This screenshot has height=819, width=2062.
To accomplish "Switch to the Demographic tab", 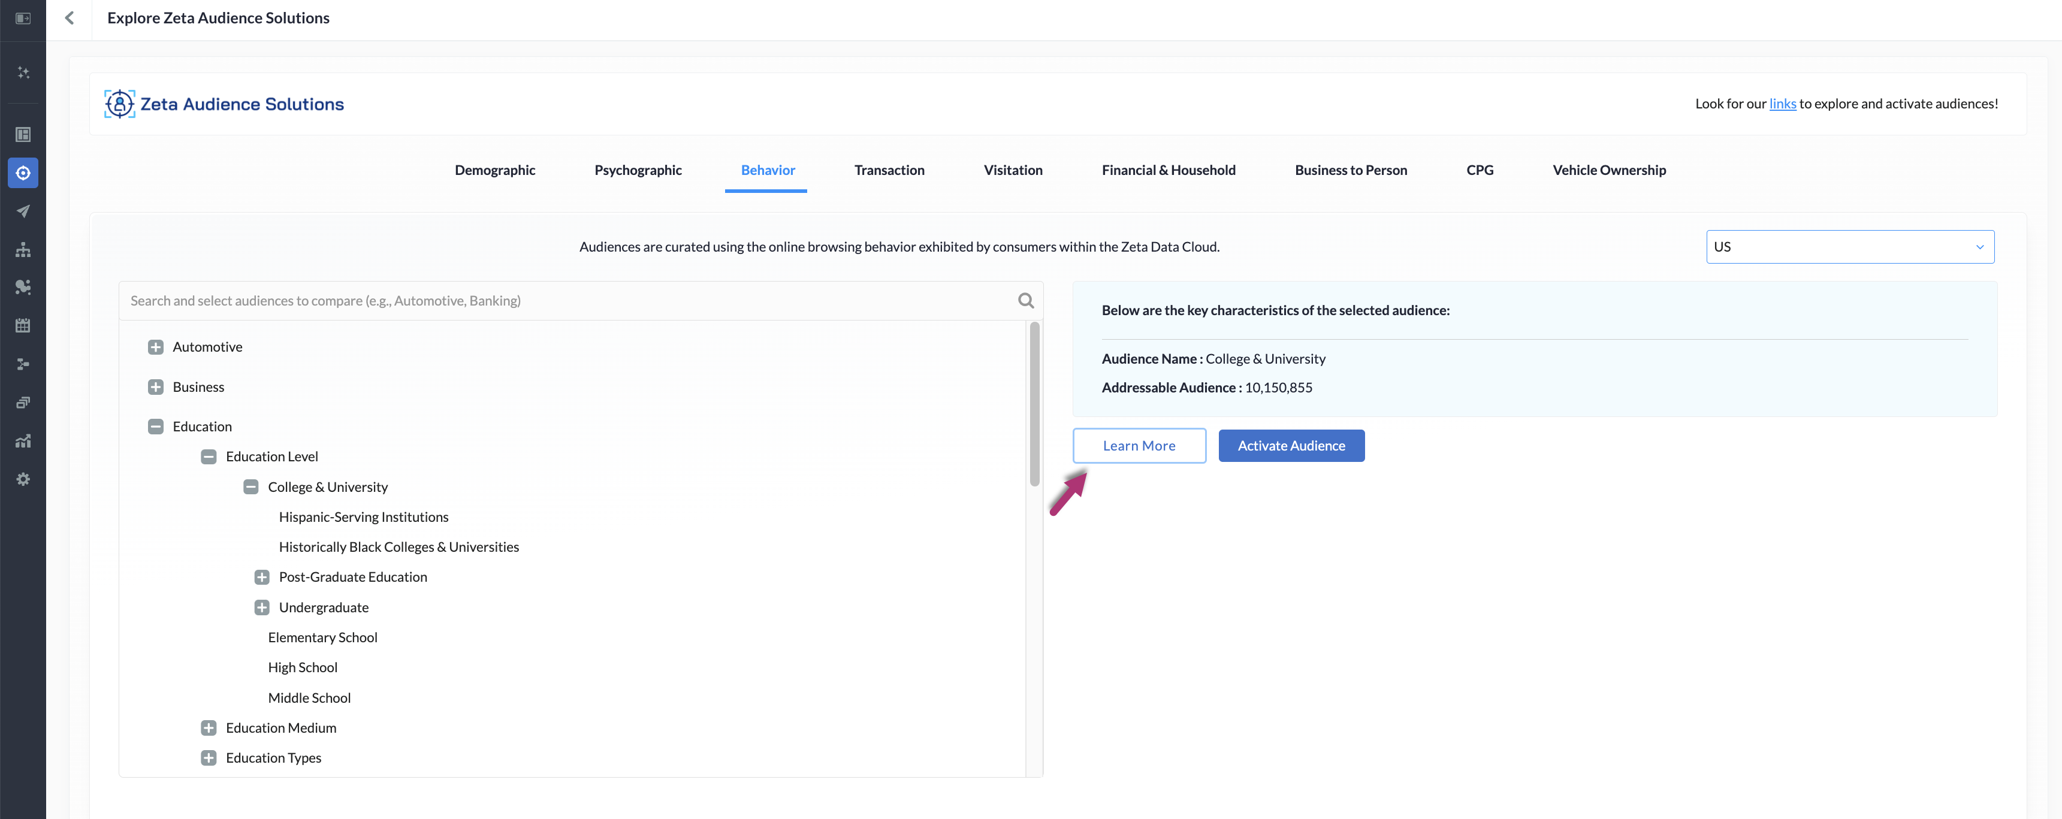I will 495,170.
